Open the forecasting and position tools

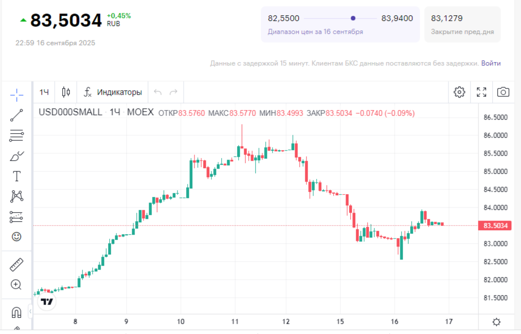16,217
